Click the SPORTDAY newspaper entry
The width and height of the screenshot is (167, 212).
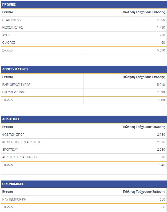tap(10, 150)
